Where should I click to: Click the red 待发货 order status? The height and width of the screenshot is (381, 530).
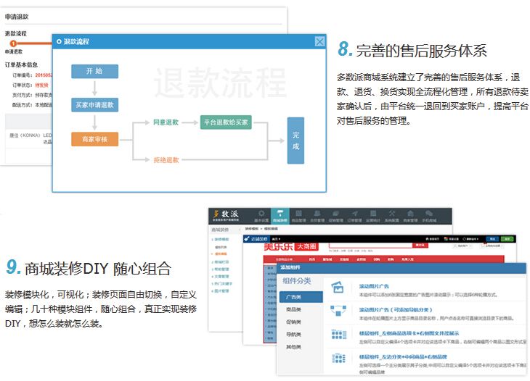click(x=41, y=85)
